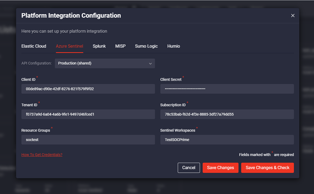The width and height of the screenshot is (314, 194).
Task: Click the Subscription ID text field
Action: coord(227,114)
